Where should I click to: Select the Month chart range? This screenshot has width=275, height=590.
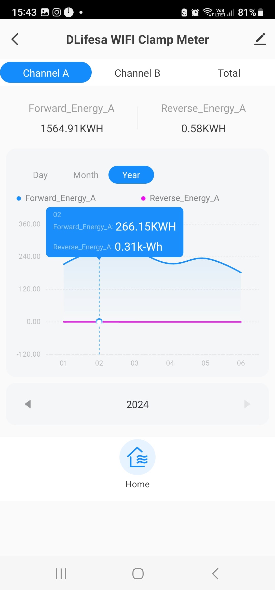(86, 175)
